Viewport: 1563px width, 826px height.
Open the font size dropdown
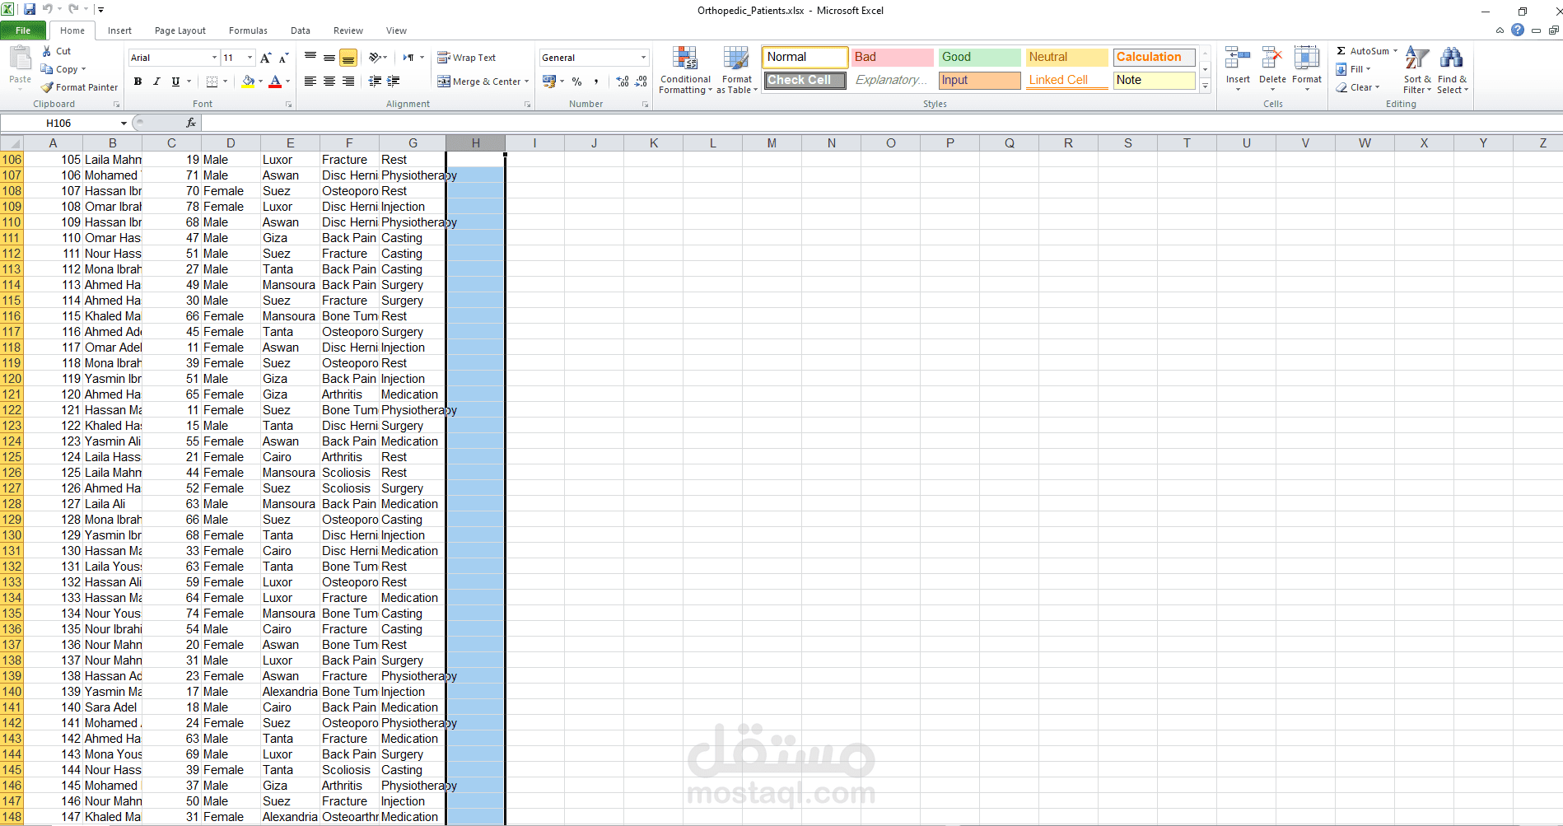250,58
